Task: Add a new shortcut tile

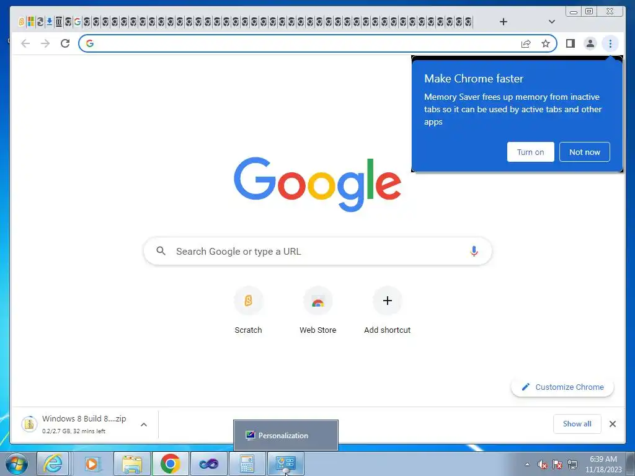Action: (x=387, y=311)
